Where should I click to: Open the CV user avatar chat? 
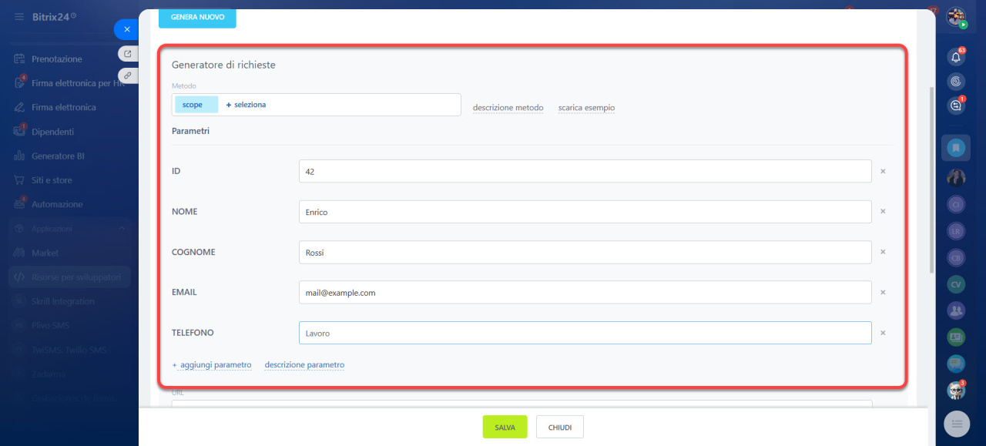point(956,284)
